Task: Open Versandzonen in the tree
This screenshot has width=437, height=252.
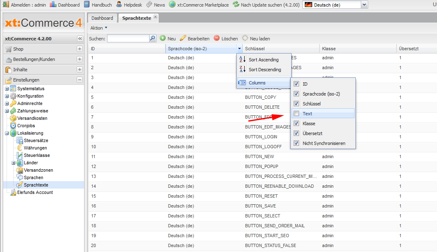Action: coord(38,170)
